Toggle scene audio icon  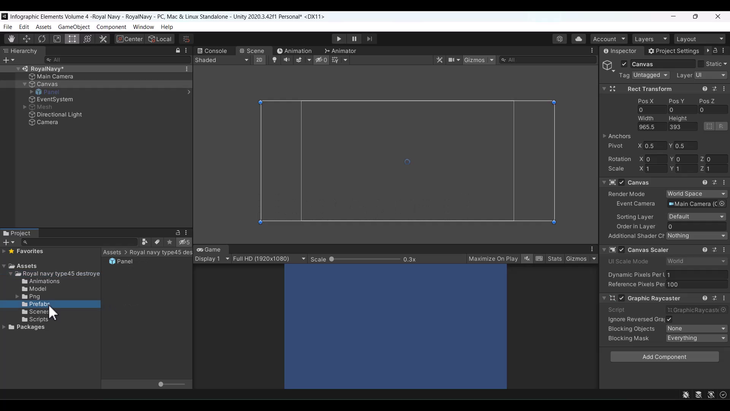tap(287, 60)
